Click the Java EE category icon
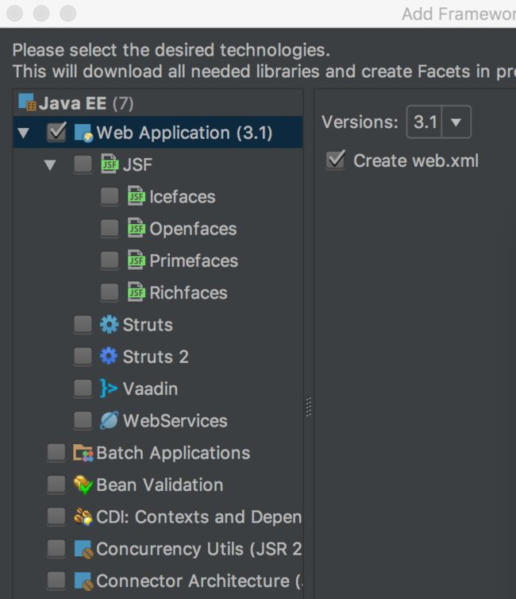The width and height of the screenshot is (516, 599). (x=27, y=102)
